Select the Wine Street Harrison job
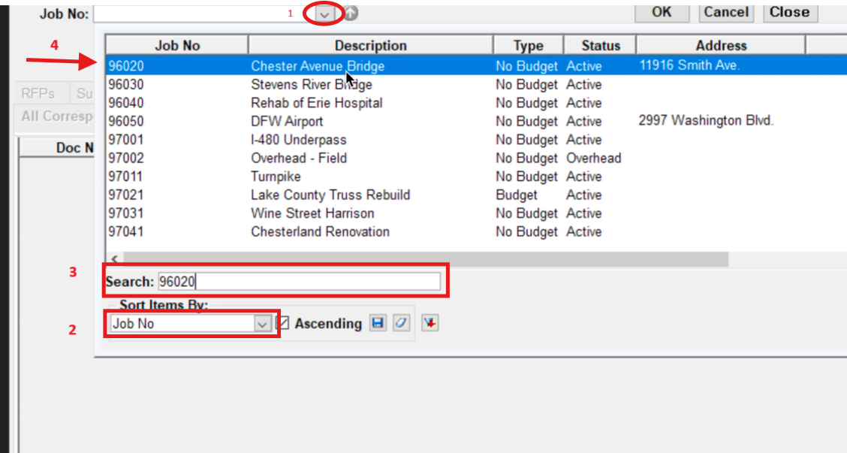Screen dimensions: 847x453 pos(312,213)
